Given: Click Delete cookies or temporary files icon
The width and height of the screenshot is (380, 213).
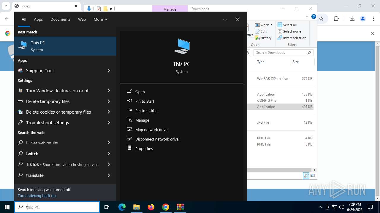Looking at the screenshot, I should (x=20, y=112).
